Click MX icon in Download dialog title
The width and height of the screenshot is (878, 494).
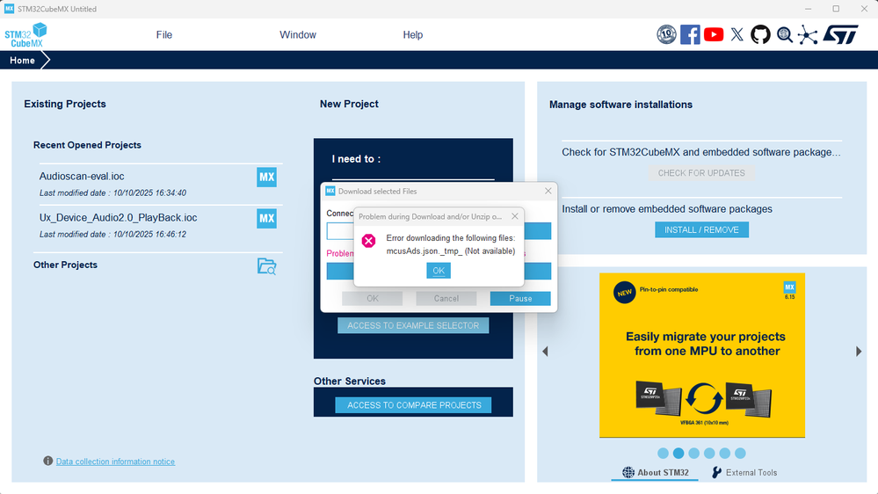pyautogui.click(x=330, y=191)
